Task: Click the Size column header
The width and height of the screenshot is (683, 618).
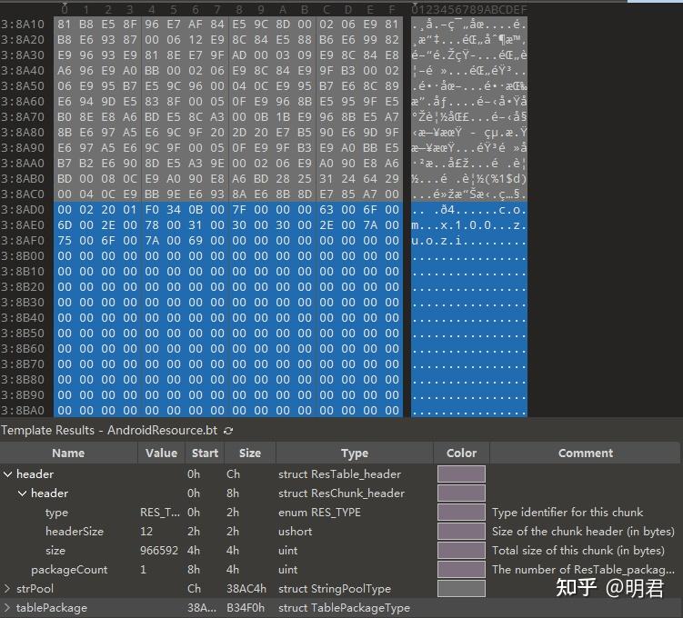Action: click(x=249, y=454)
